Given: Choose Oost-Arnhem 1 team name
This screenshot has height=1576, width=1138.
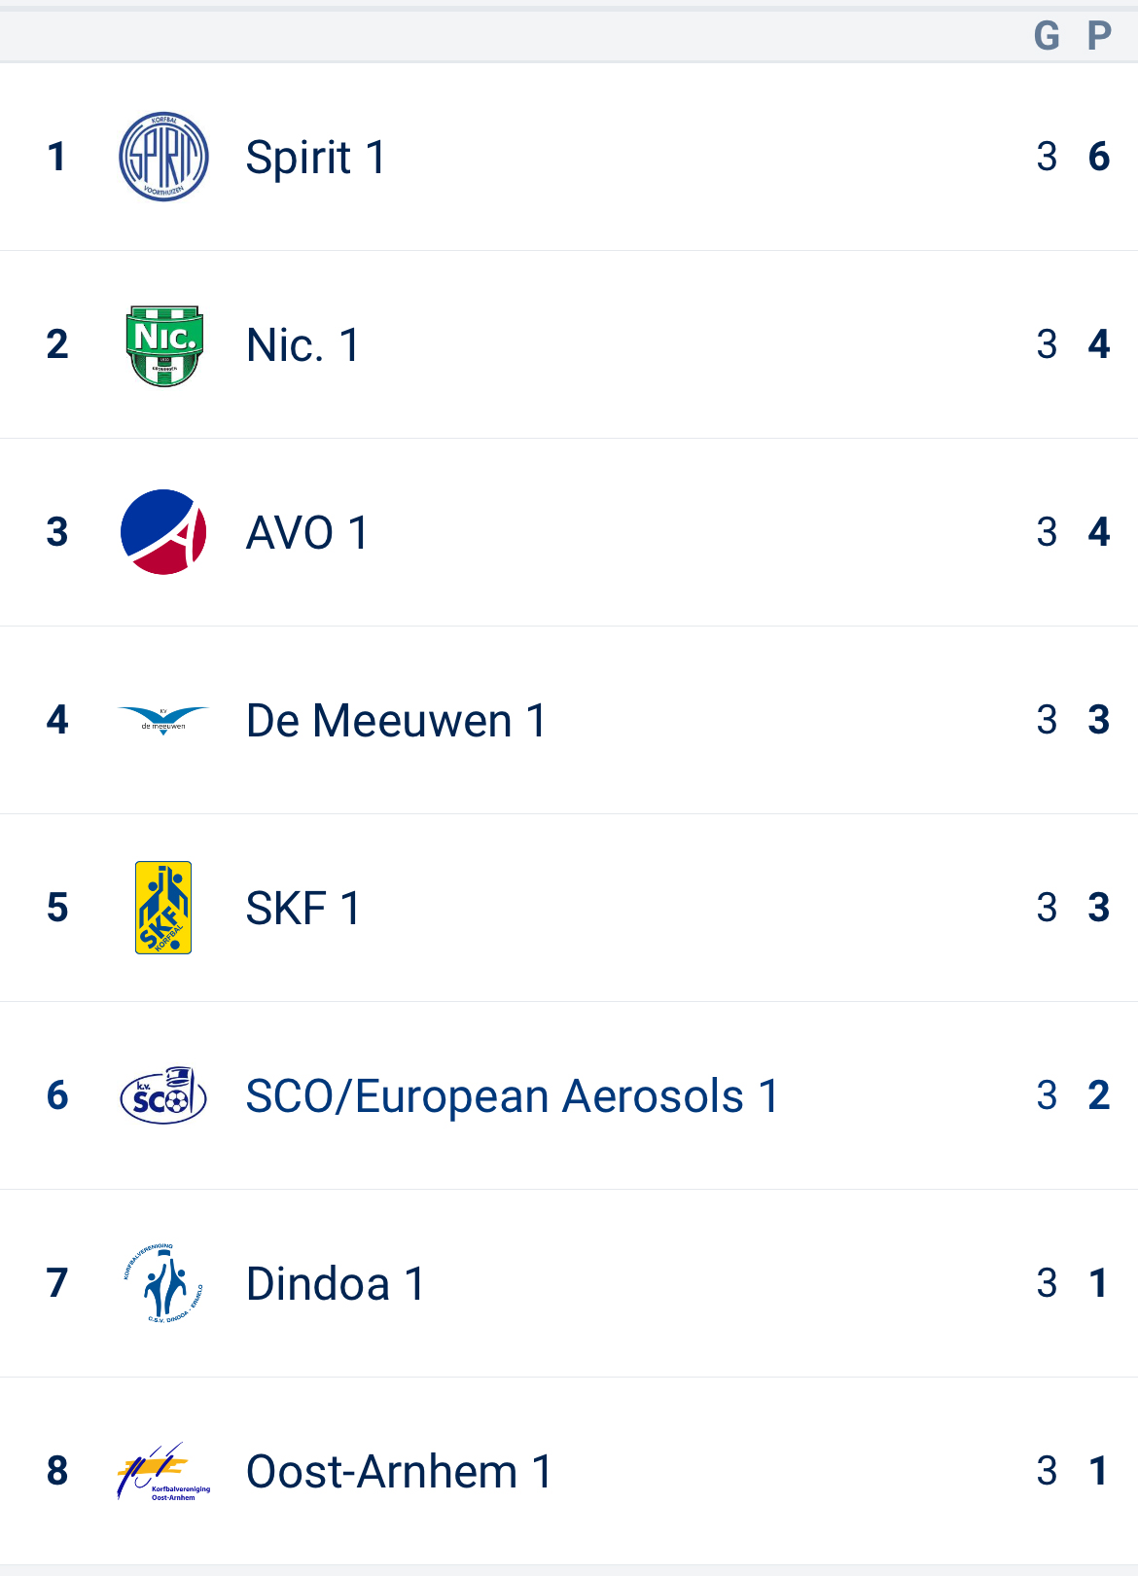Looking at the screenshot, I should 399,1472.
